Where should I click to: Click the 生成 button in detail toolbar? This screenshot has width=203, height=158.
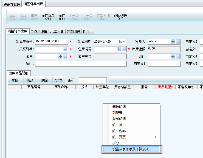click(15, 80)
